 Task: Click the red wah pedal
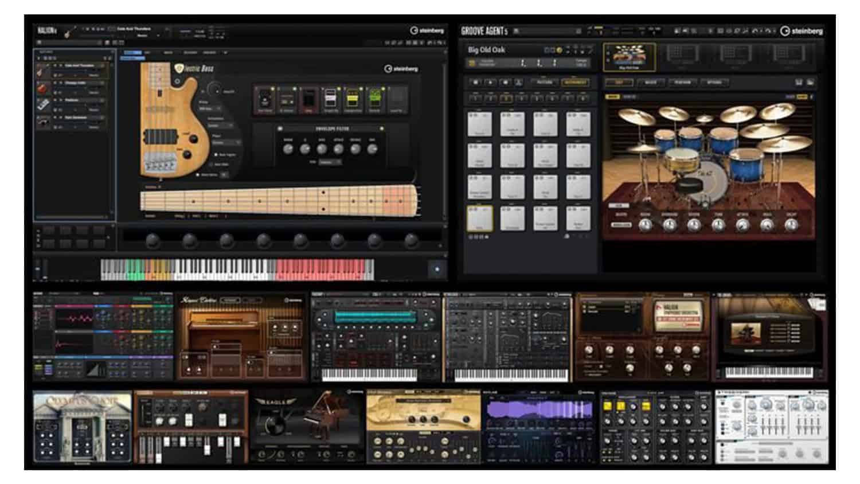tap(308, 100)
